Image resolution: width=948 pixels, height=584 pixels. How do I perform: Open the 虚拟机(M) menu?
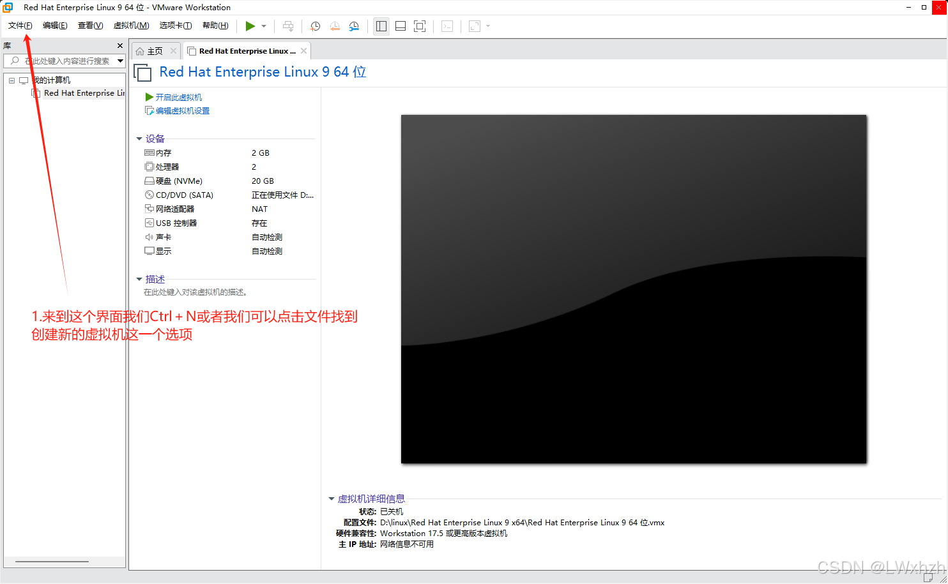coord(131,26)
